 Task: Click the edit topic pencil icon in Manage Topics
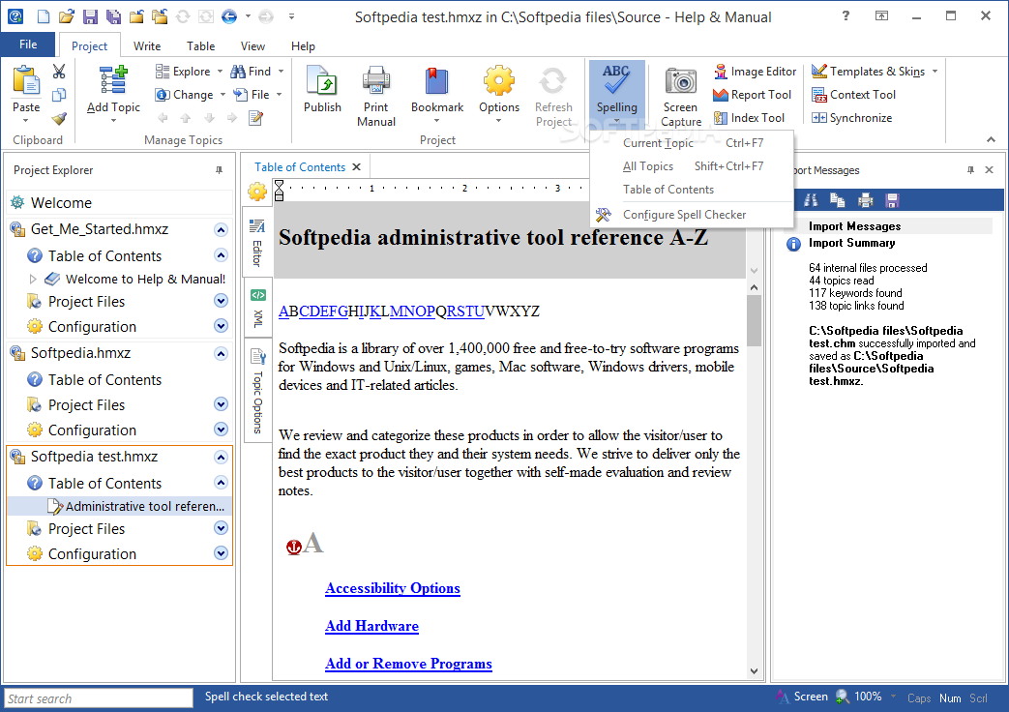click(x=256, y=118)
